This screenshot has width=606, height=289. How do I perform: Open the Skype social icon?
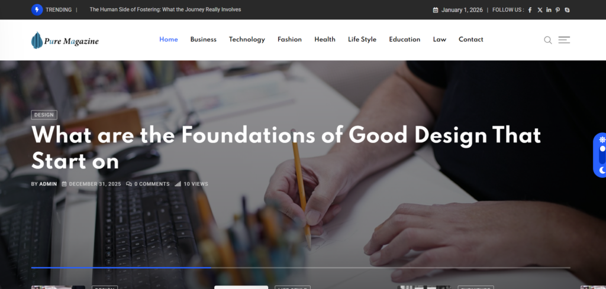point(567,10)
